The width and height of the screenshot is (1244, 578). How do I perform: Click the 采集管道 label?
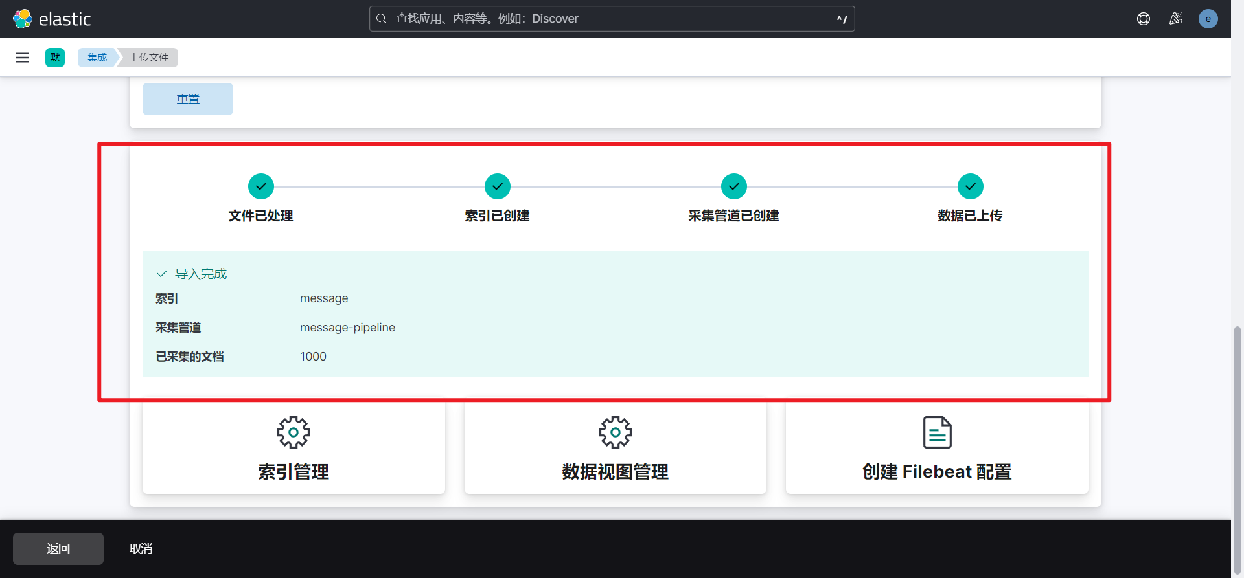click(x=178, y=328)
